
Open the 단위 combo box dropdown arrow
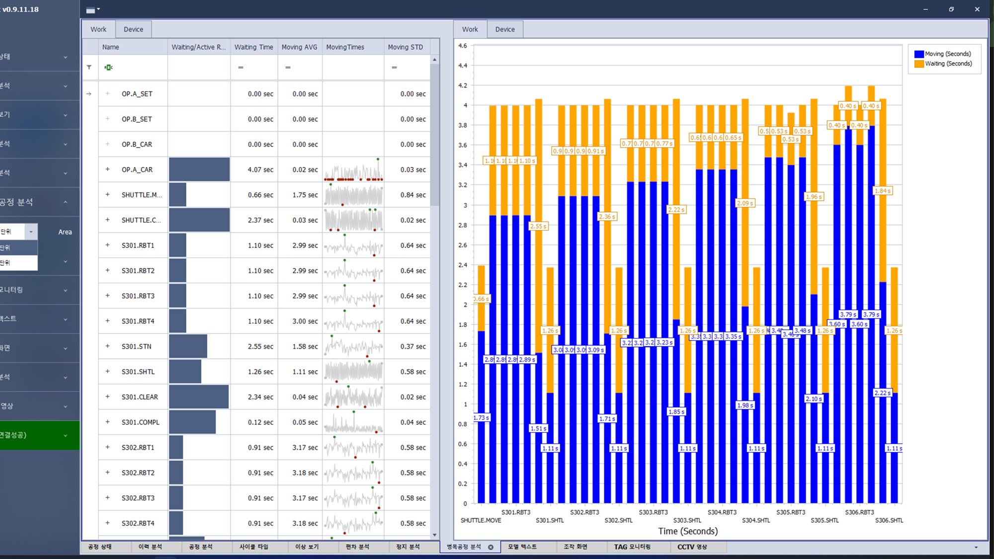coord(31,232)
